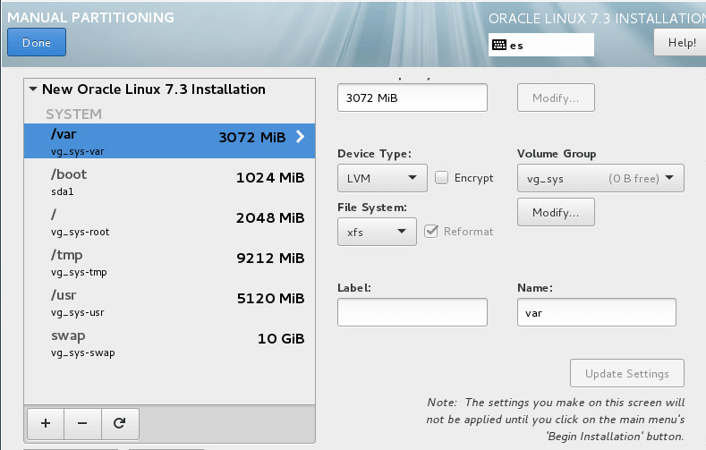Click the es keyboard layout indicator

540,45
